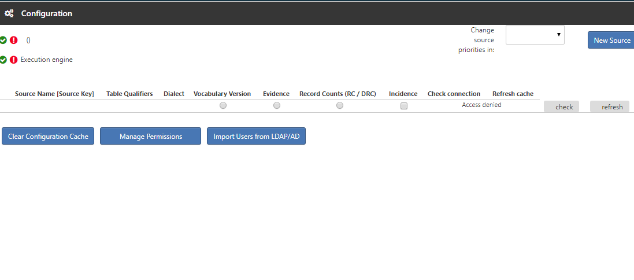This screenshot has height=280, width=634.
Task: Click the Configuration page title
Action: pyautogui.click(x=46, y=13)
